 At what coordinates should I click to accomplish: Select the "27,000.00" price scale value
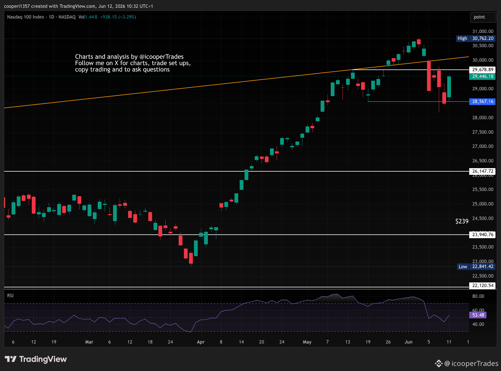483,146
